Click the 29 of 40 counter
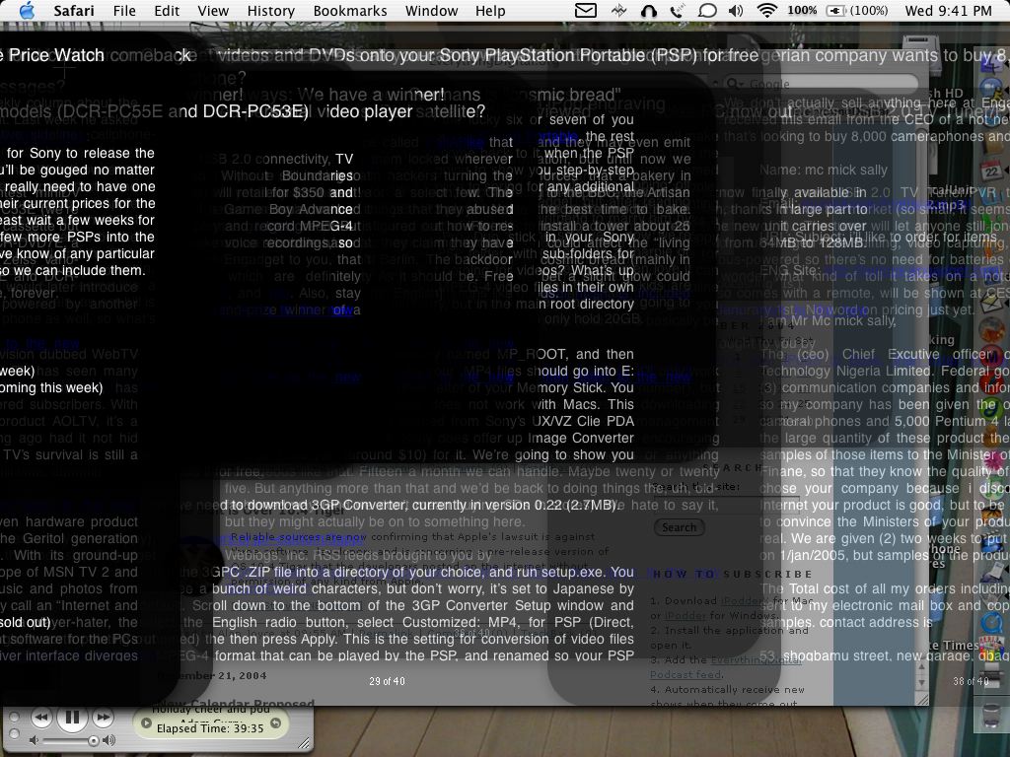1010x757 pixels. point(387,681)
